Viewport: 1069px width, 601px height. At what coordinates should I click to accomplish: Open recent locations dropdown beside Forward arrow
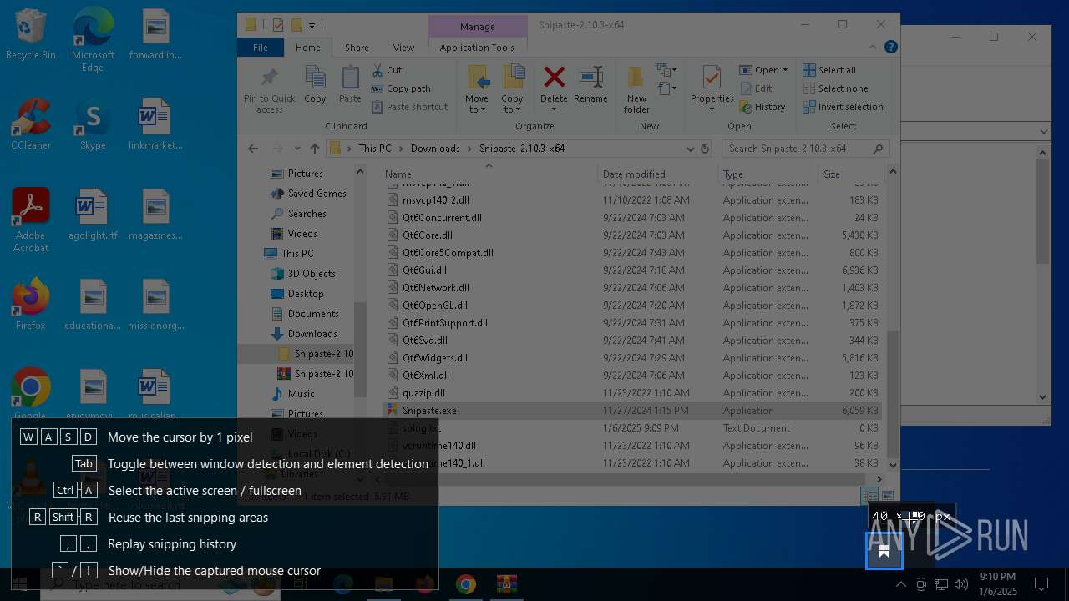[298, 149]
